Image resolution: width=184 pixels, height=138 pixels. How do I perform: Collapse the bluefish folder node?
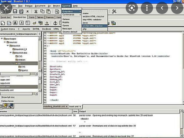coord(8,46)
